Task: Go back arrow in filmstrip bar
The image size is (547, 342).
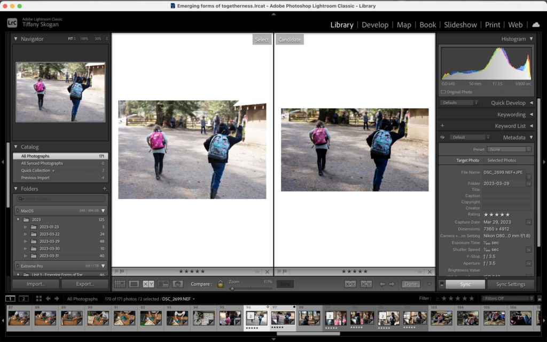Action: click(x=48, y=298)
